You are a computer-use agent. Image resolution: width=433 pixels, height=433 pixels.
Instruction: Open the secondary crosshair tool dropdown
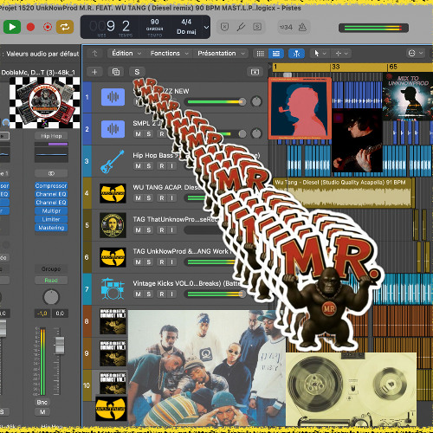tap(342, 54)
